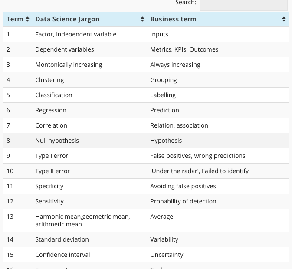Select the Correlation jargon cell
292x269 pixels.
(51, 125)
